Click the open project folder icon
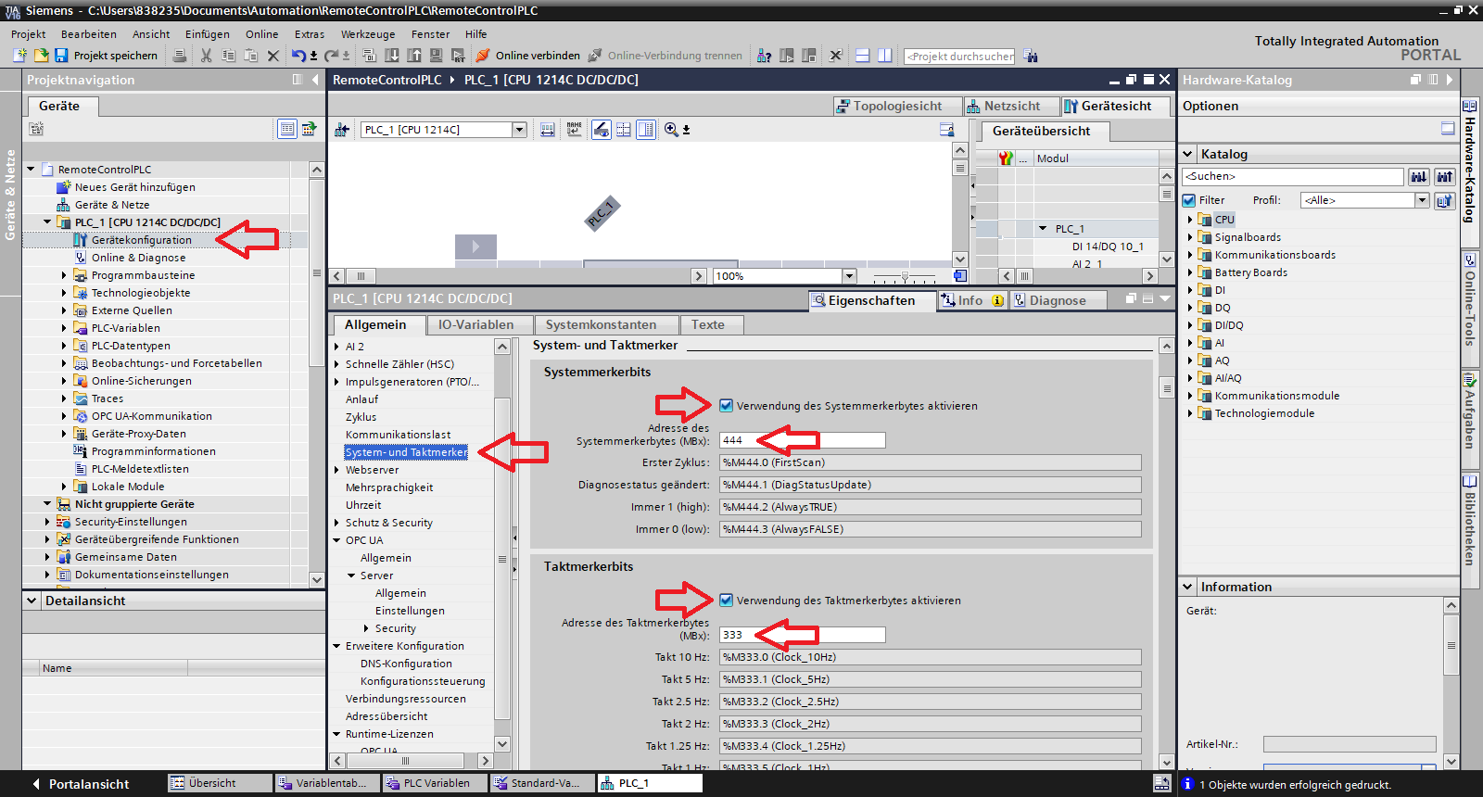 [41, 56]
